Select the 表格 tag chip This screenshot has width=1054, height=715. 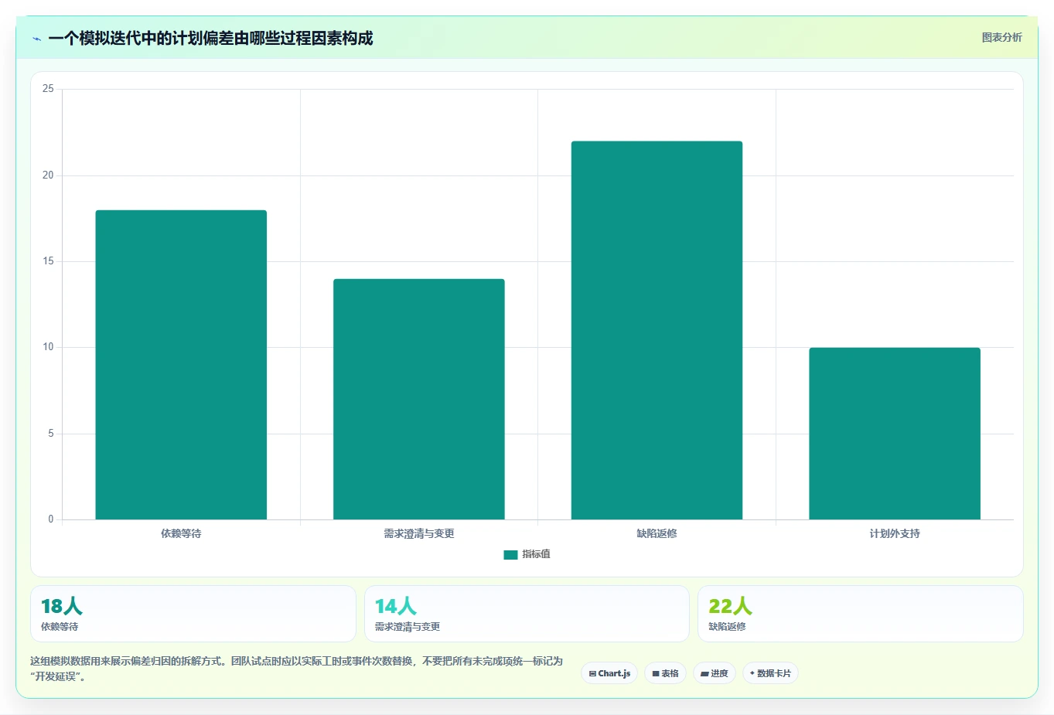tap(665, 673)
